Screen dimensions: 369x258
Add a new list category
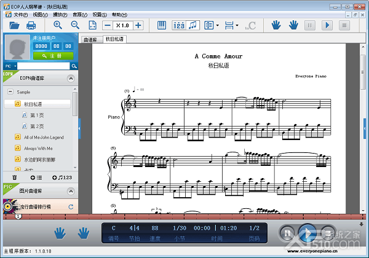36,178
